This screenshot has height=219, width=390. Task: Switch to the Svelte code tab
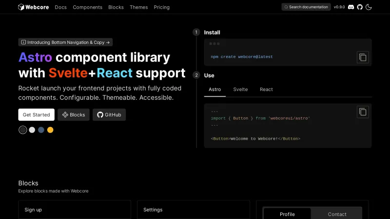240,90
